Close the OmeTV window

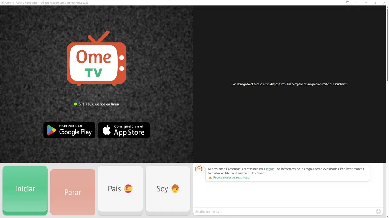click(384, 3)
